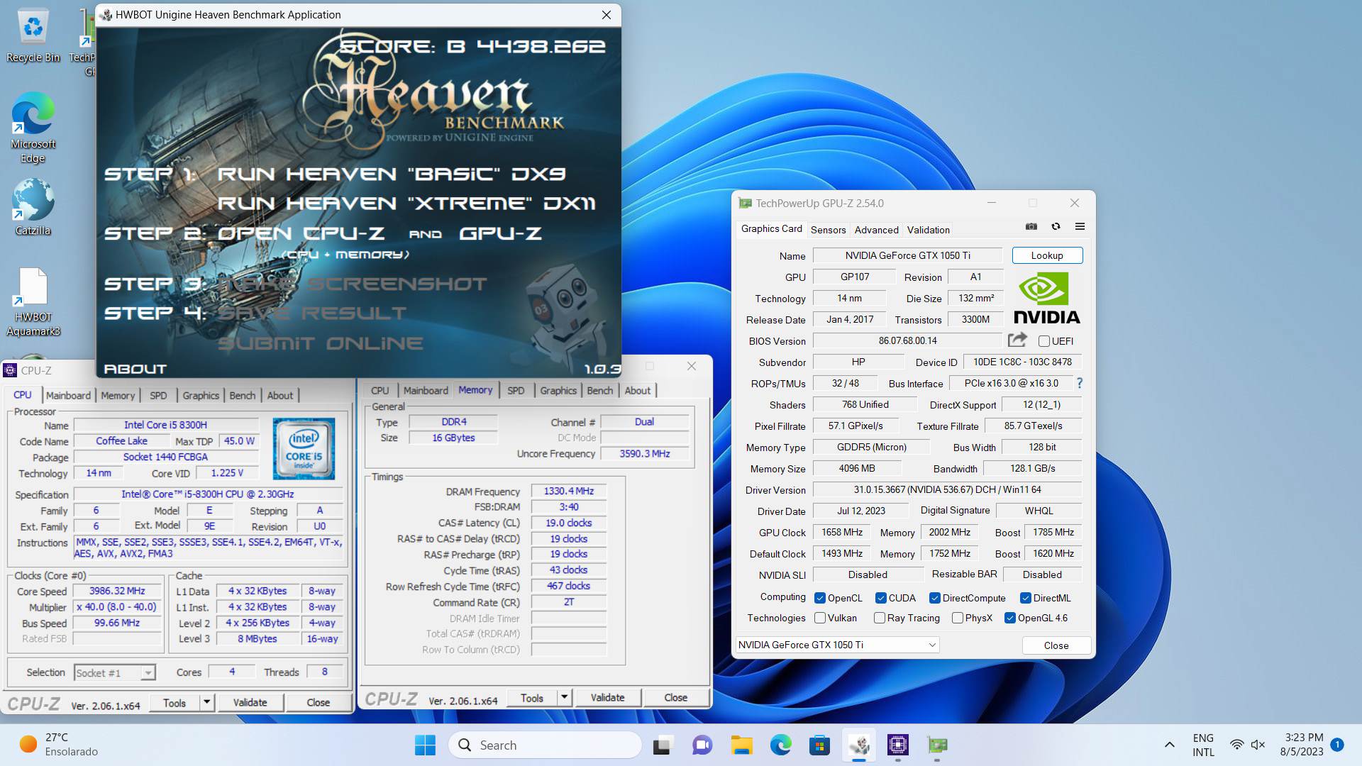
Task: Click GPU-Z refresh icon
Action: pos(1056,226)
